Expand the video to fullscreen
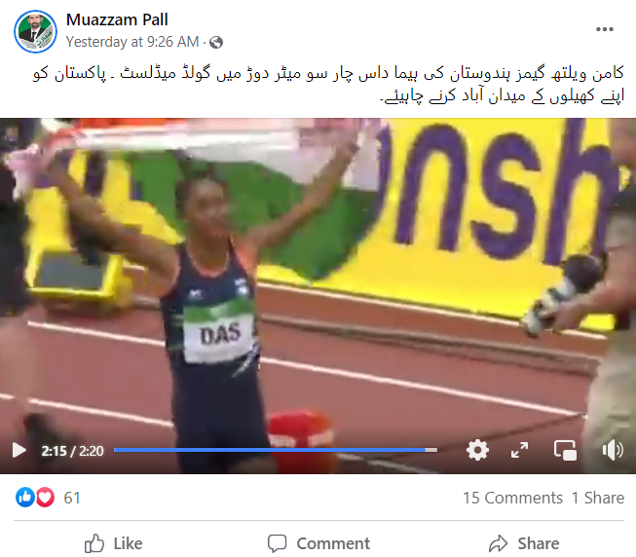This screenshot has height=557, width=636. pos(519,450)
